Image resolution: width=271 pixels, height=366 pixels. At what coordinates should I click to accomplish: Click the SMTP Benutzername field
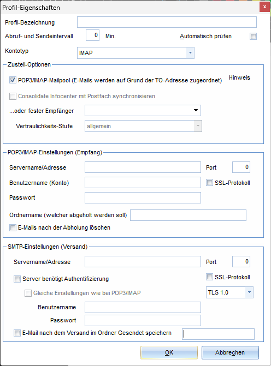(143, 307)
